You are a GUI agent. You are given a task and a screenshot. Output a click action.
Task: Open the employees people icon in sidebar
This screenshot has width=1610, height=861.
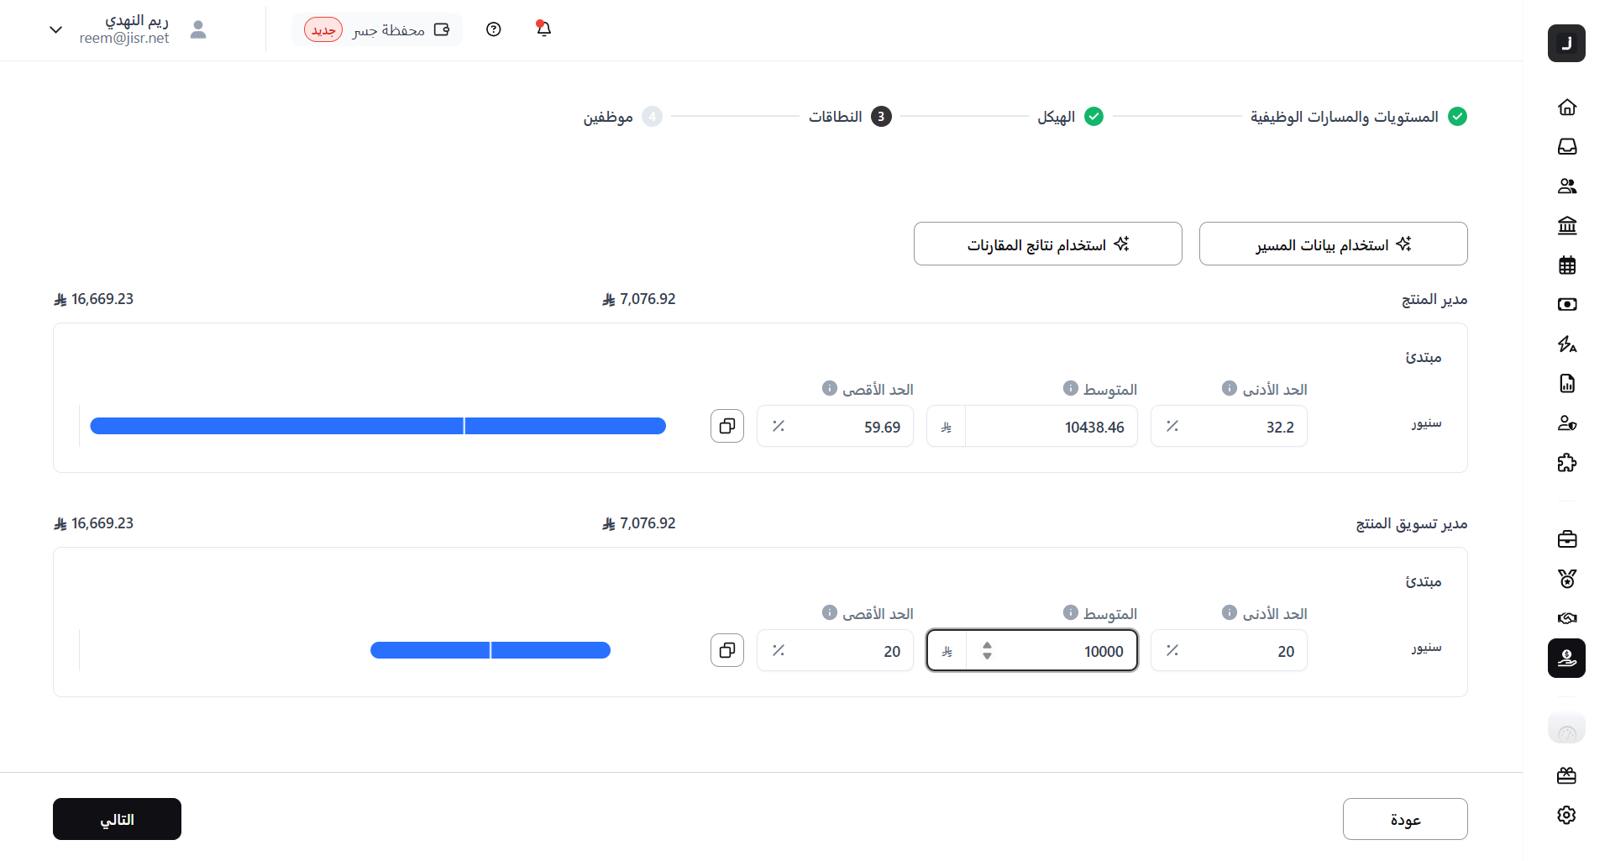pos(1566,186)
